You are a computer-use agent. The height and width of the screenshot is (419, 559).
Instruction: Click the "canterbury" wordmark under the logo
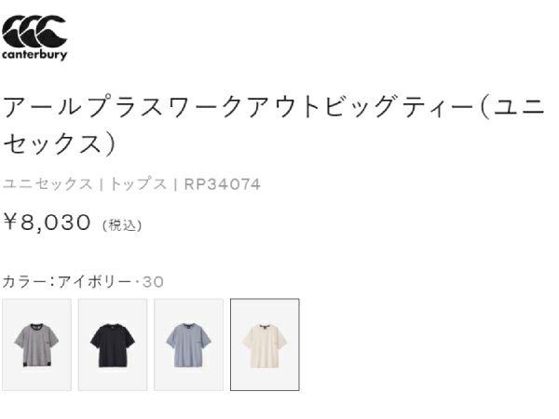(x=34, y=54)
